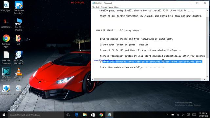Open the volume control tray icon

click(183, 115)
